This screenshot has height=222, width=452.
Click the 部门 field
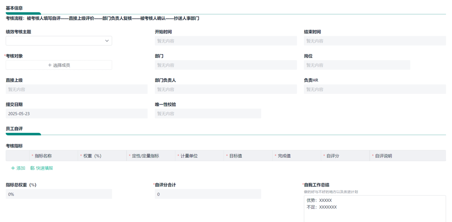tap(226, 65)
